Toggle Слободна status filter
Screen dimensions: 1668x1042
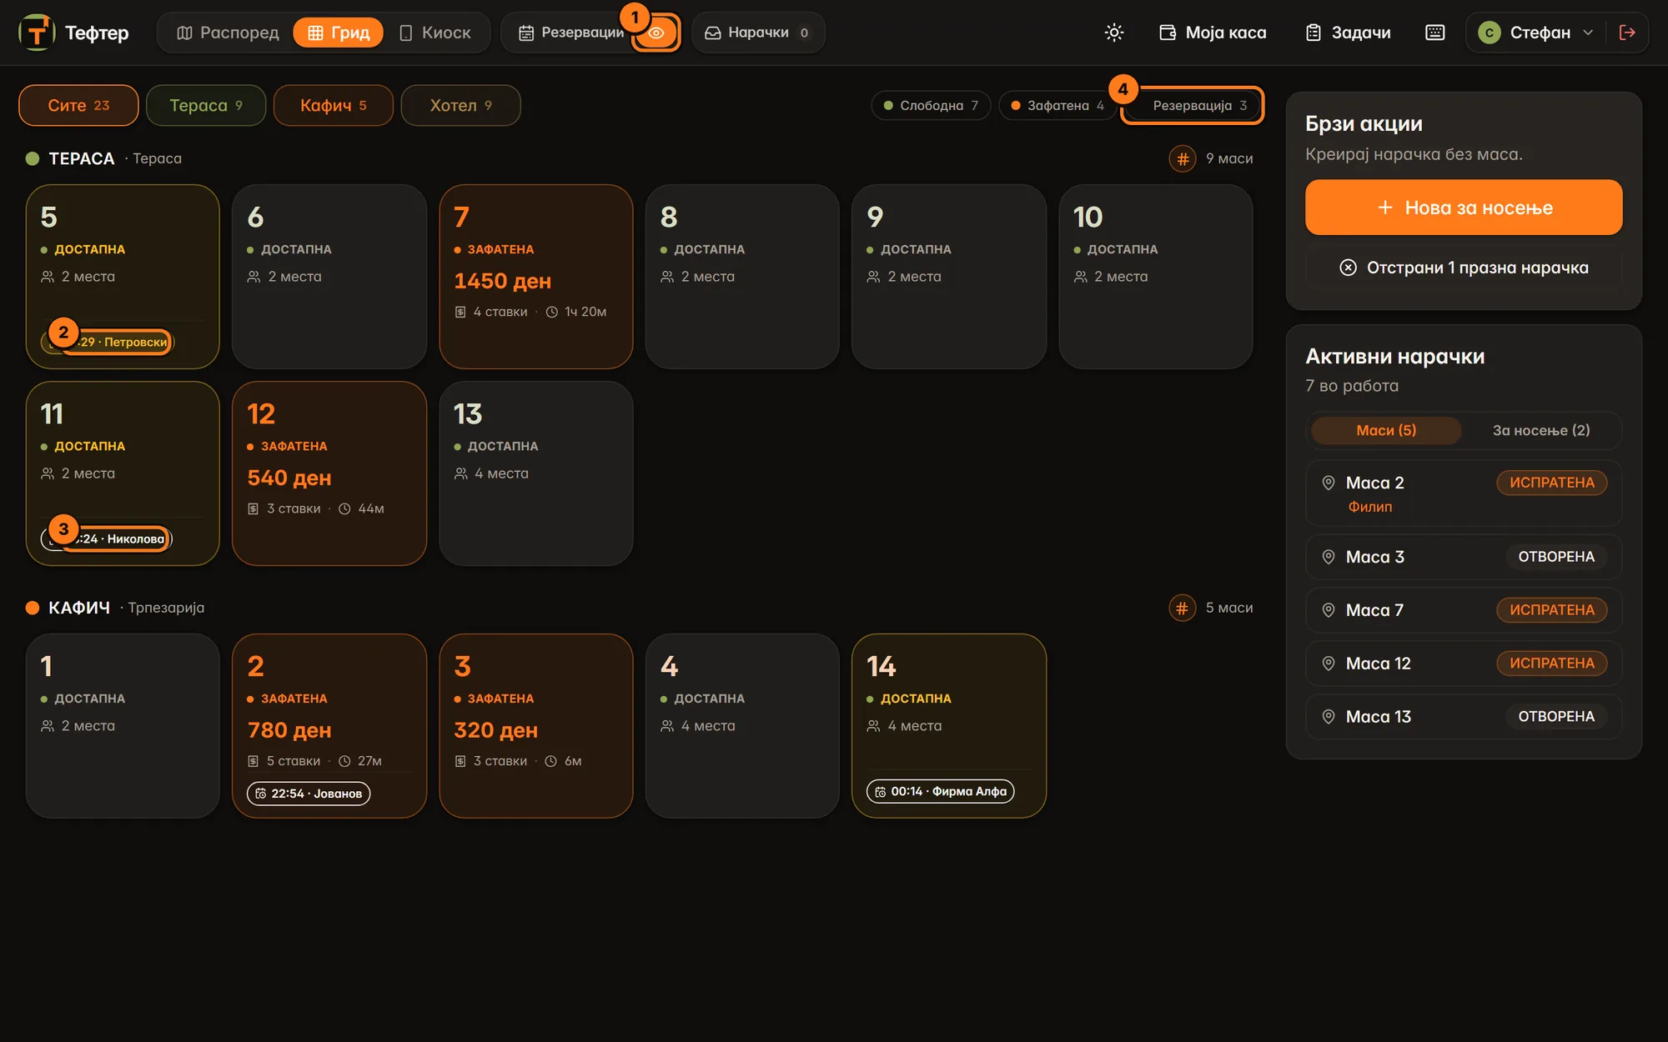[x=931, y=105]
